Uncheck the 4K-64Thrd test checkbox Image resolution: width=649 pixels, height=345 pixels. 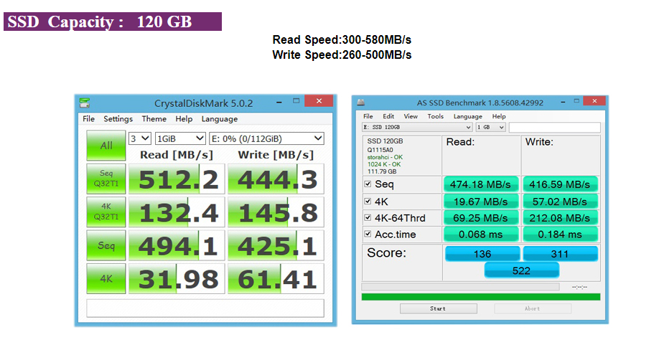click(368, 217)
